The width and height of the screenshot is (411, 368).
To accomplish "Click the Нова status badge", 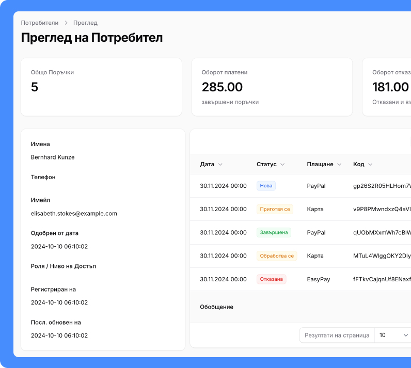I will (266, 186).
